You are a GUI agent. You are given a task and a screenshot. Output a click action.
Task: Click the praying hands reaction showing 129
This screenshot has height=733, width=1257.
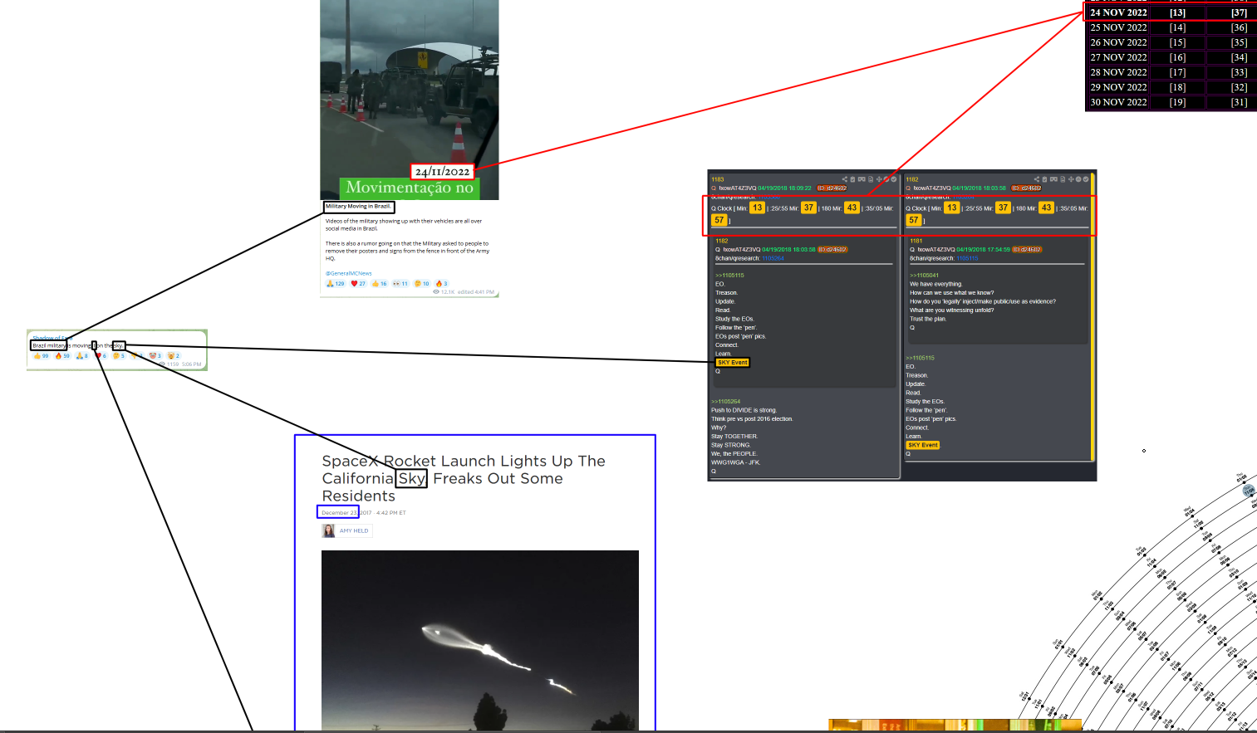pos(336,284)
